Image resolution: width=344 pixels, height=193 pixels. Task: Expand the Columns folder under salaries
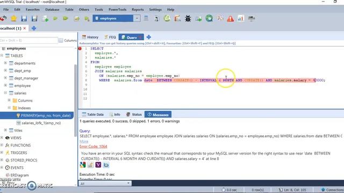point(9,100)
